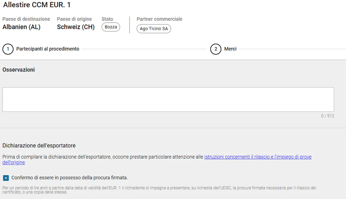This screenshot has height=199, width=346.
Task: Click the 'Confermo di essere in possesso' label text
Action: 69,178
